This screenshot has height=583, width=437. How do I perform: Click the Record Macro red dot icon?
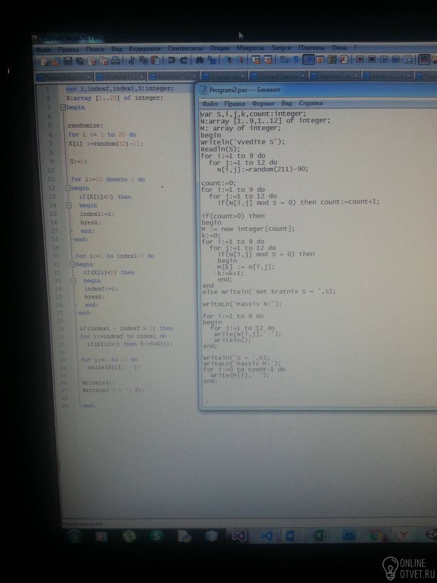[360, 59]
